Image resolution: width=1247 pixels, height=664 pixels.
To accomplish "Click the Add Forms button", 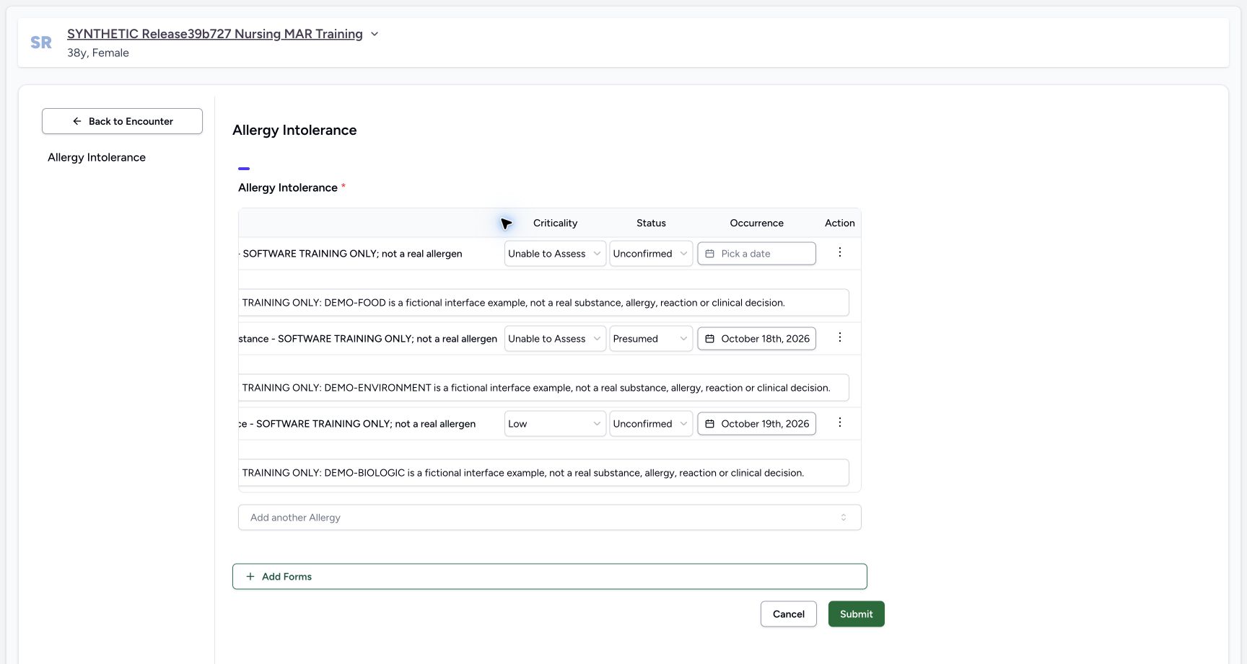I will click(550, 577).
